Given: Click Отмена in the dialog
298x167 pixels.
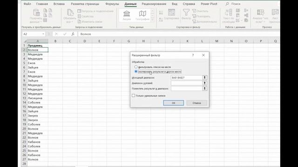Looking at the screenshot, I should tap(196, 103).
